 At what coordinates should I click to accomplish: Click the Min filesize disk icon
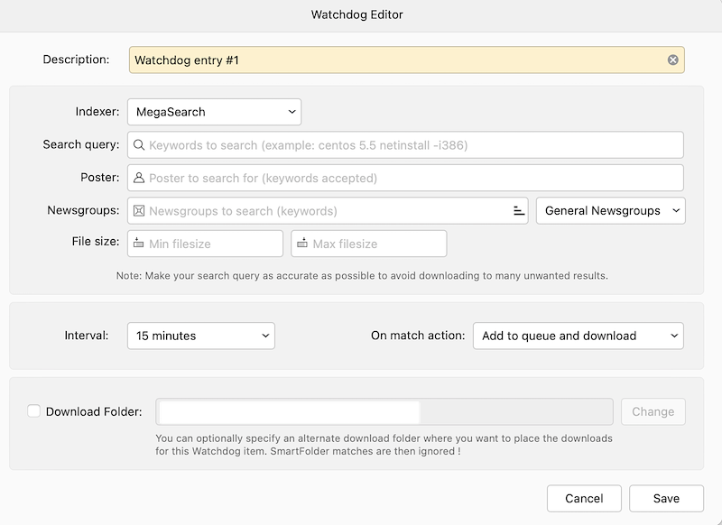click(139, 244)
